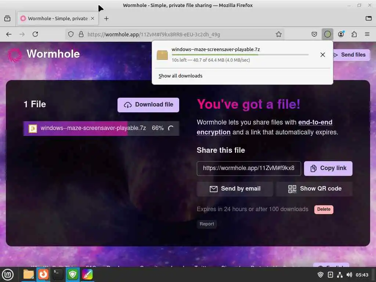Select the windows--maze-screensaver-playable.7z file row
The image size is (376, 282).
tap(101, 128)
